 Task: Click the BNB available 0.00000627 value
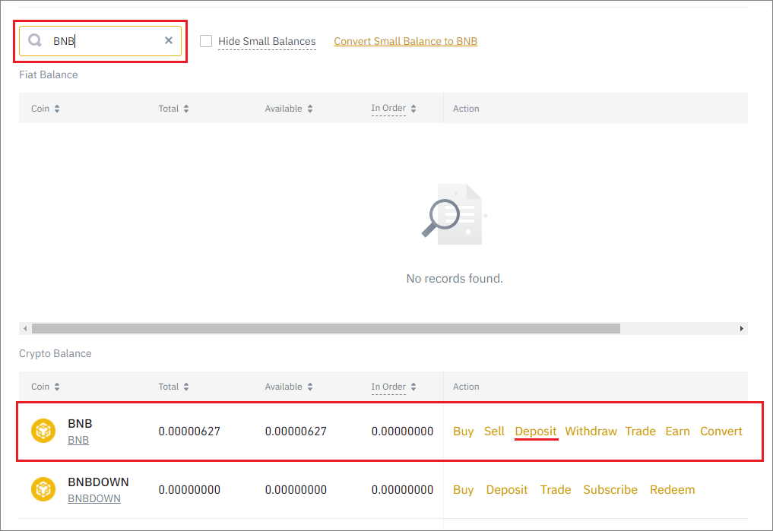click(x=296, y=431)
